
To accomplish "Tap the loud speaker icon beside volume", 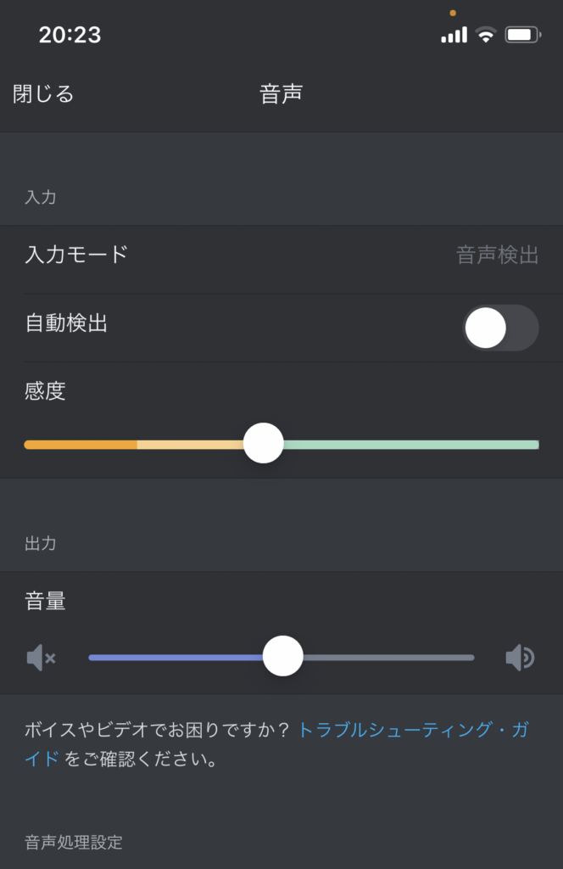I will pyautogui.click(x=521, y=658).
